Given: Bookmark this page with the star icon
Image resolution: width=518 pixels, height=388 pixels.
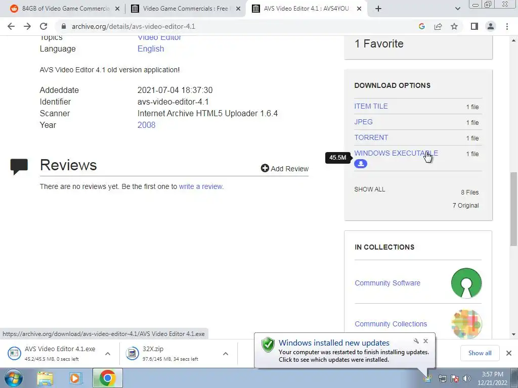Looking at the screenshot, I should click(454, 26).
